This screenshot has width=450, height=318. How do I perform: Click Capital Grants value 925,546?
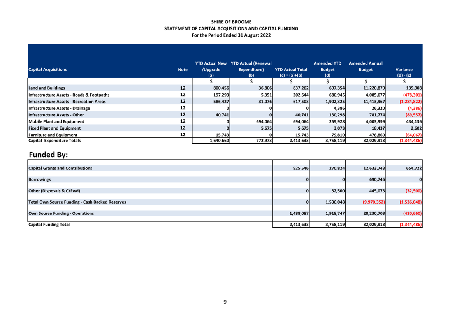[x=301, y=168]
